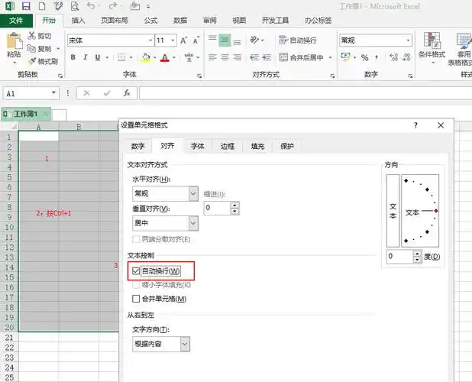Screen dimensions: 472x382
Task: Open the vertical alignment (垂直对齐) dropdown
Action: (x=193, y=223)
